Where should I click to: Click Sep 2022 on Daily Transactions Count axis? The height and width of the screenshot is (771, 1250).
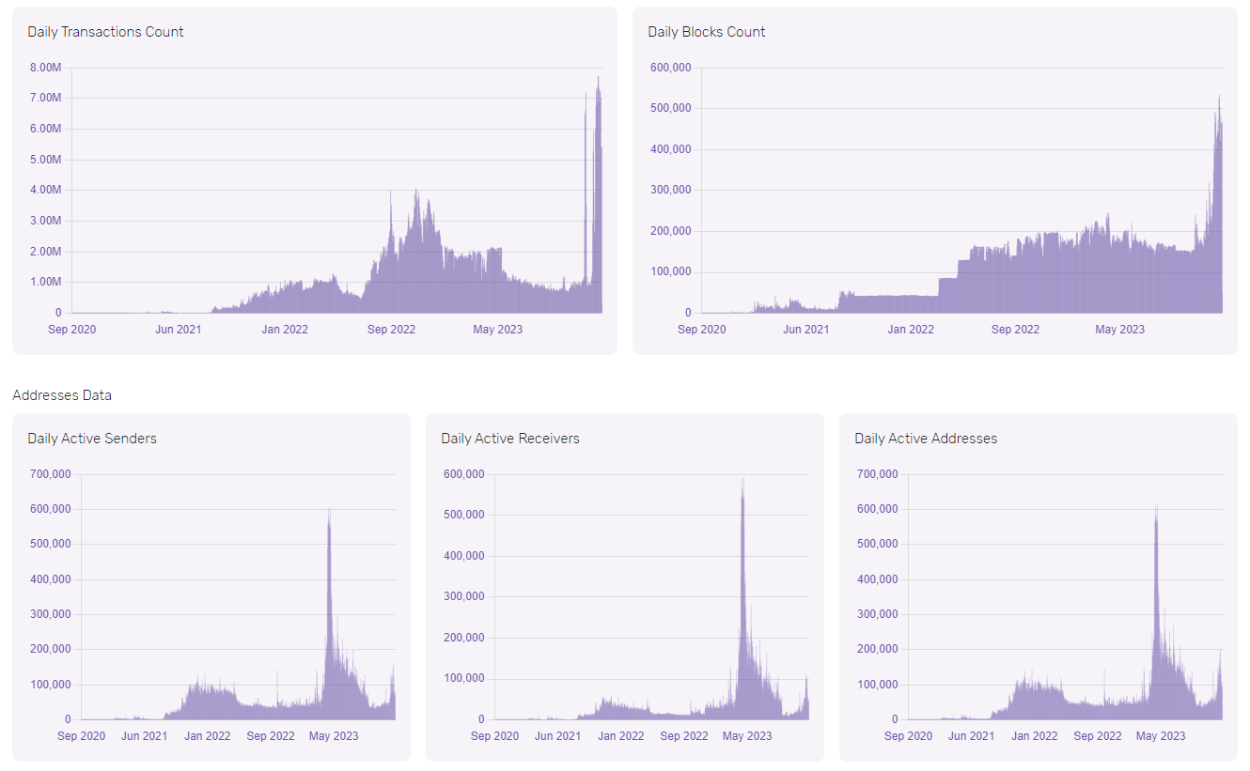tap(391, 330)
